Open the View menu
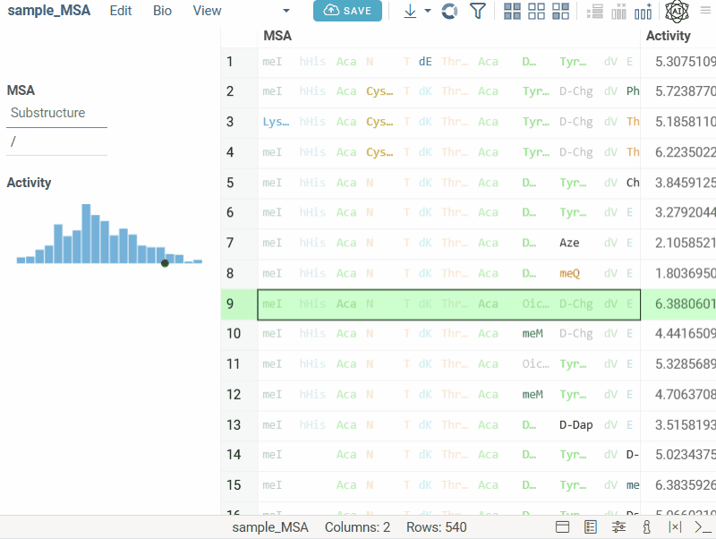The width and height of the screenshot is (716, 539). pyautogui.click(x=207, y=11)
